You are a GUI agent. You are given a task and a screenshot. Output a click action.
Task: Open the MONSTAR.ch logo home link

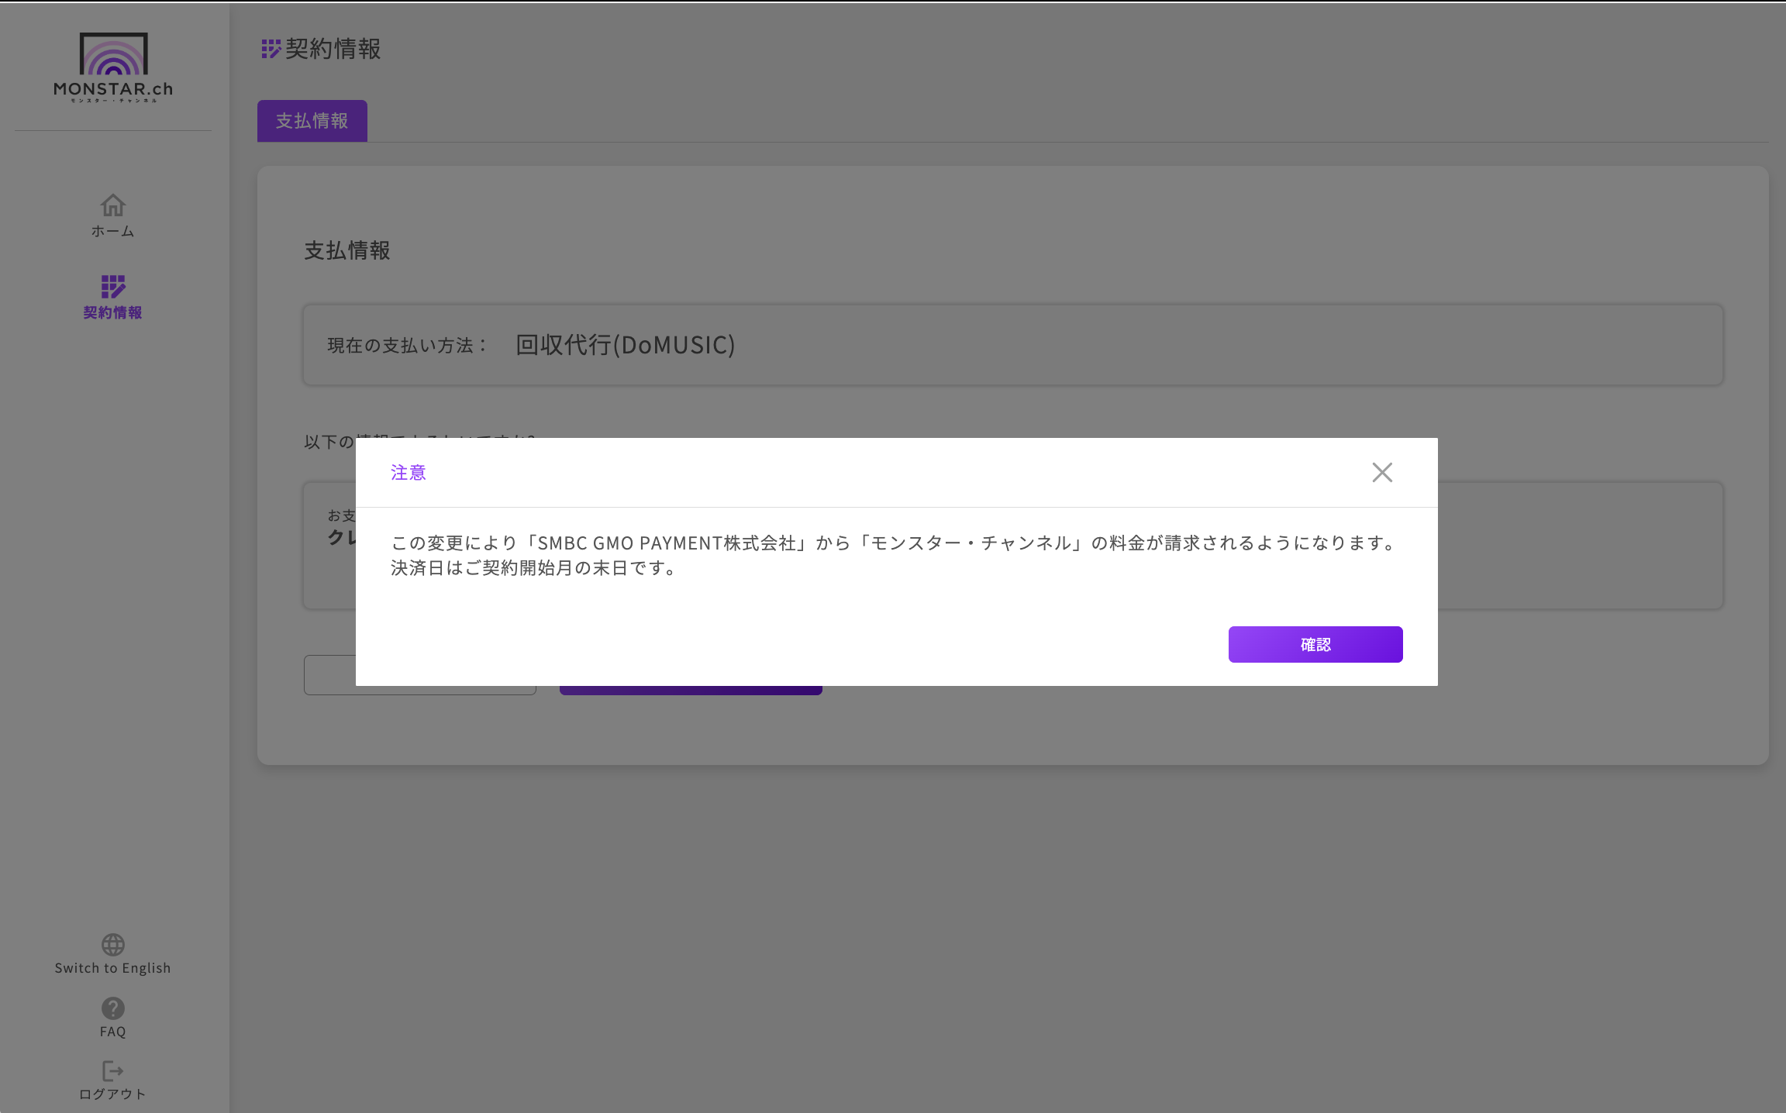tap(113, 67)
